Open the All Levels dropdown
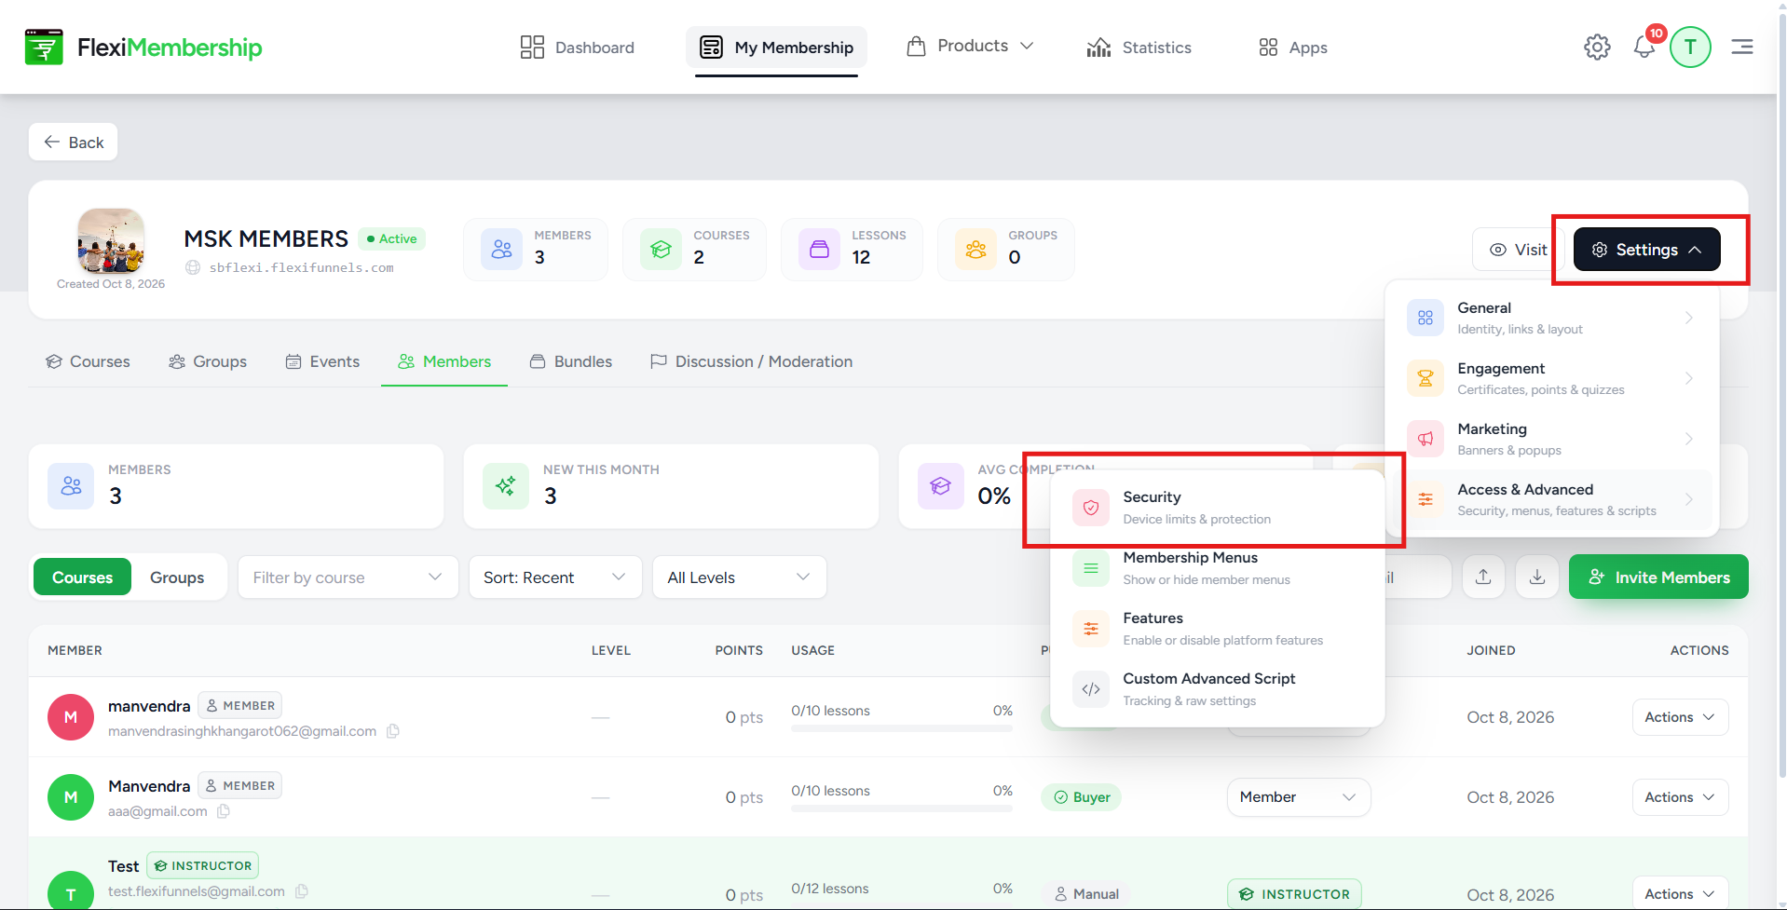The width and height of the screenshot is (1787, 910). 740,577
